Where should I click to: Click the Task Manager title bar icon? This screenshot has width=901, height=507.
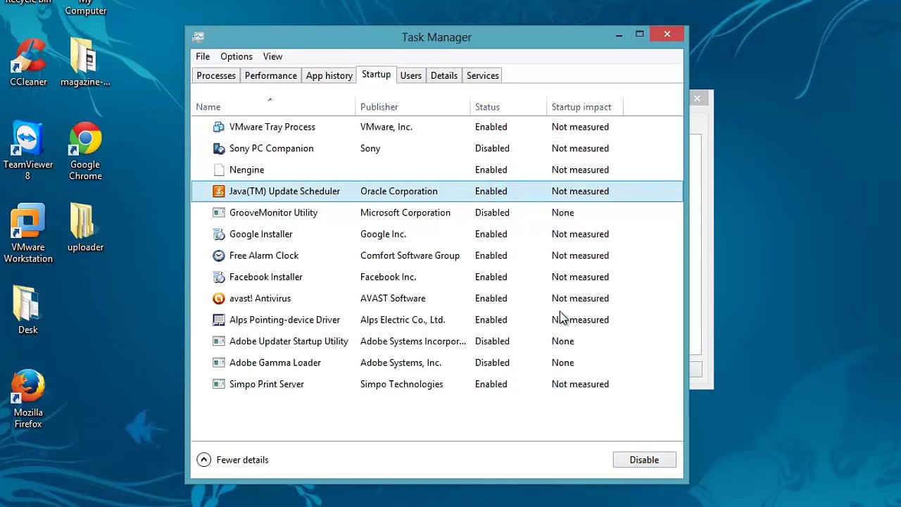pos(199,37)
